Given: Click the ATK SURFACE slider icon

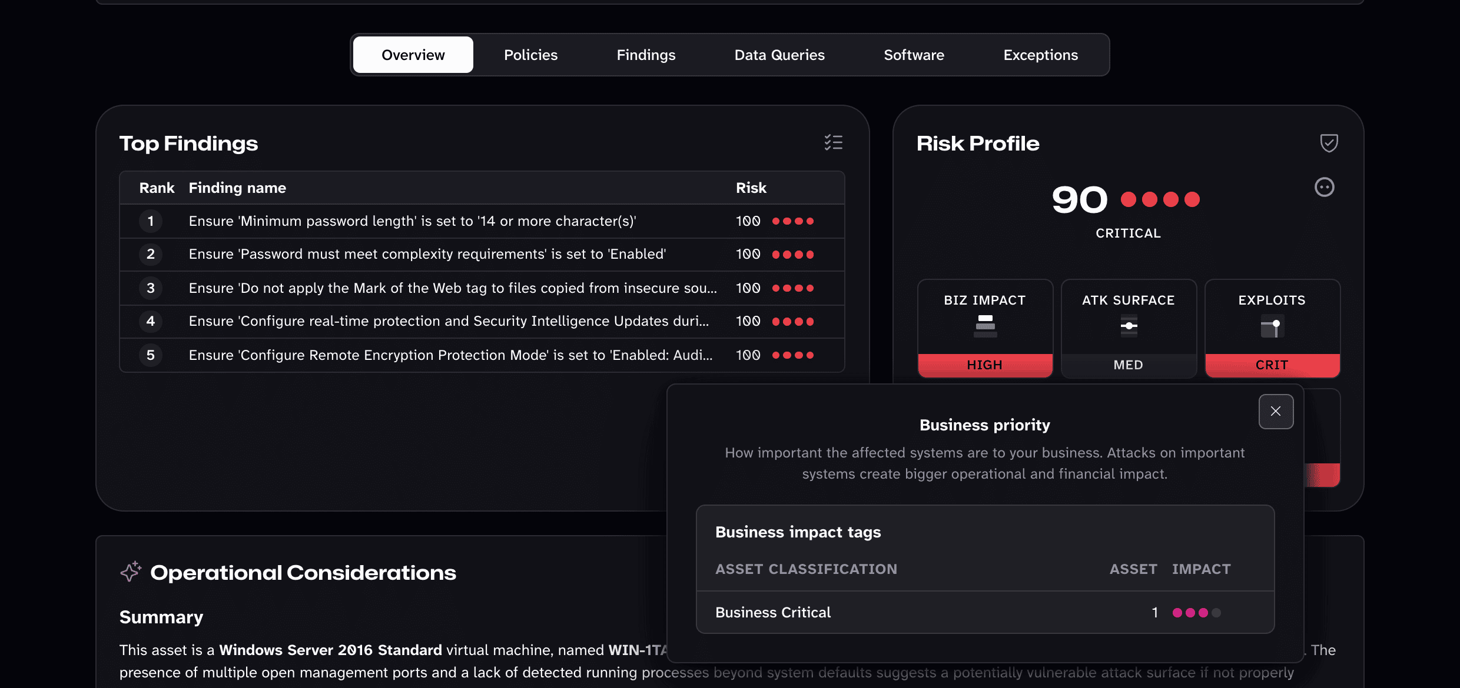Looking at the screenshot, I should (x=1129, y=326).
